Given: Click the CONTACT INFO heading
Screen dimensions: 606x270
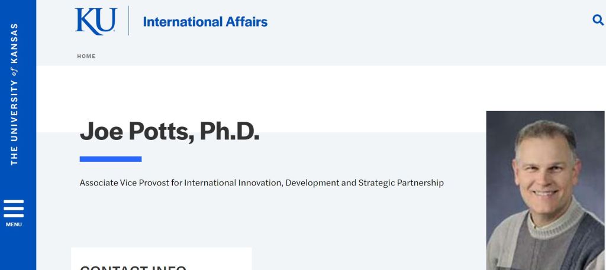Looking at the screenshot, I should pos(133,267).
